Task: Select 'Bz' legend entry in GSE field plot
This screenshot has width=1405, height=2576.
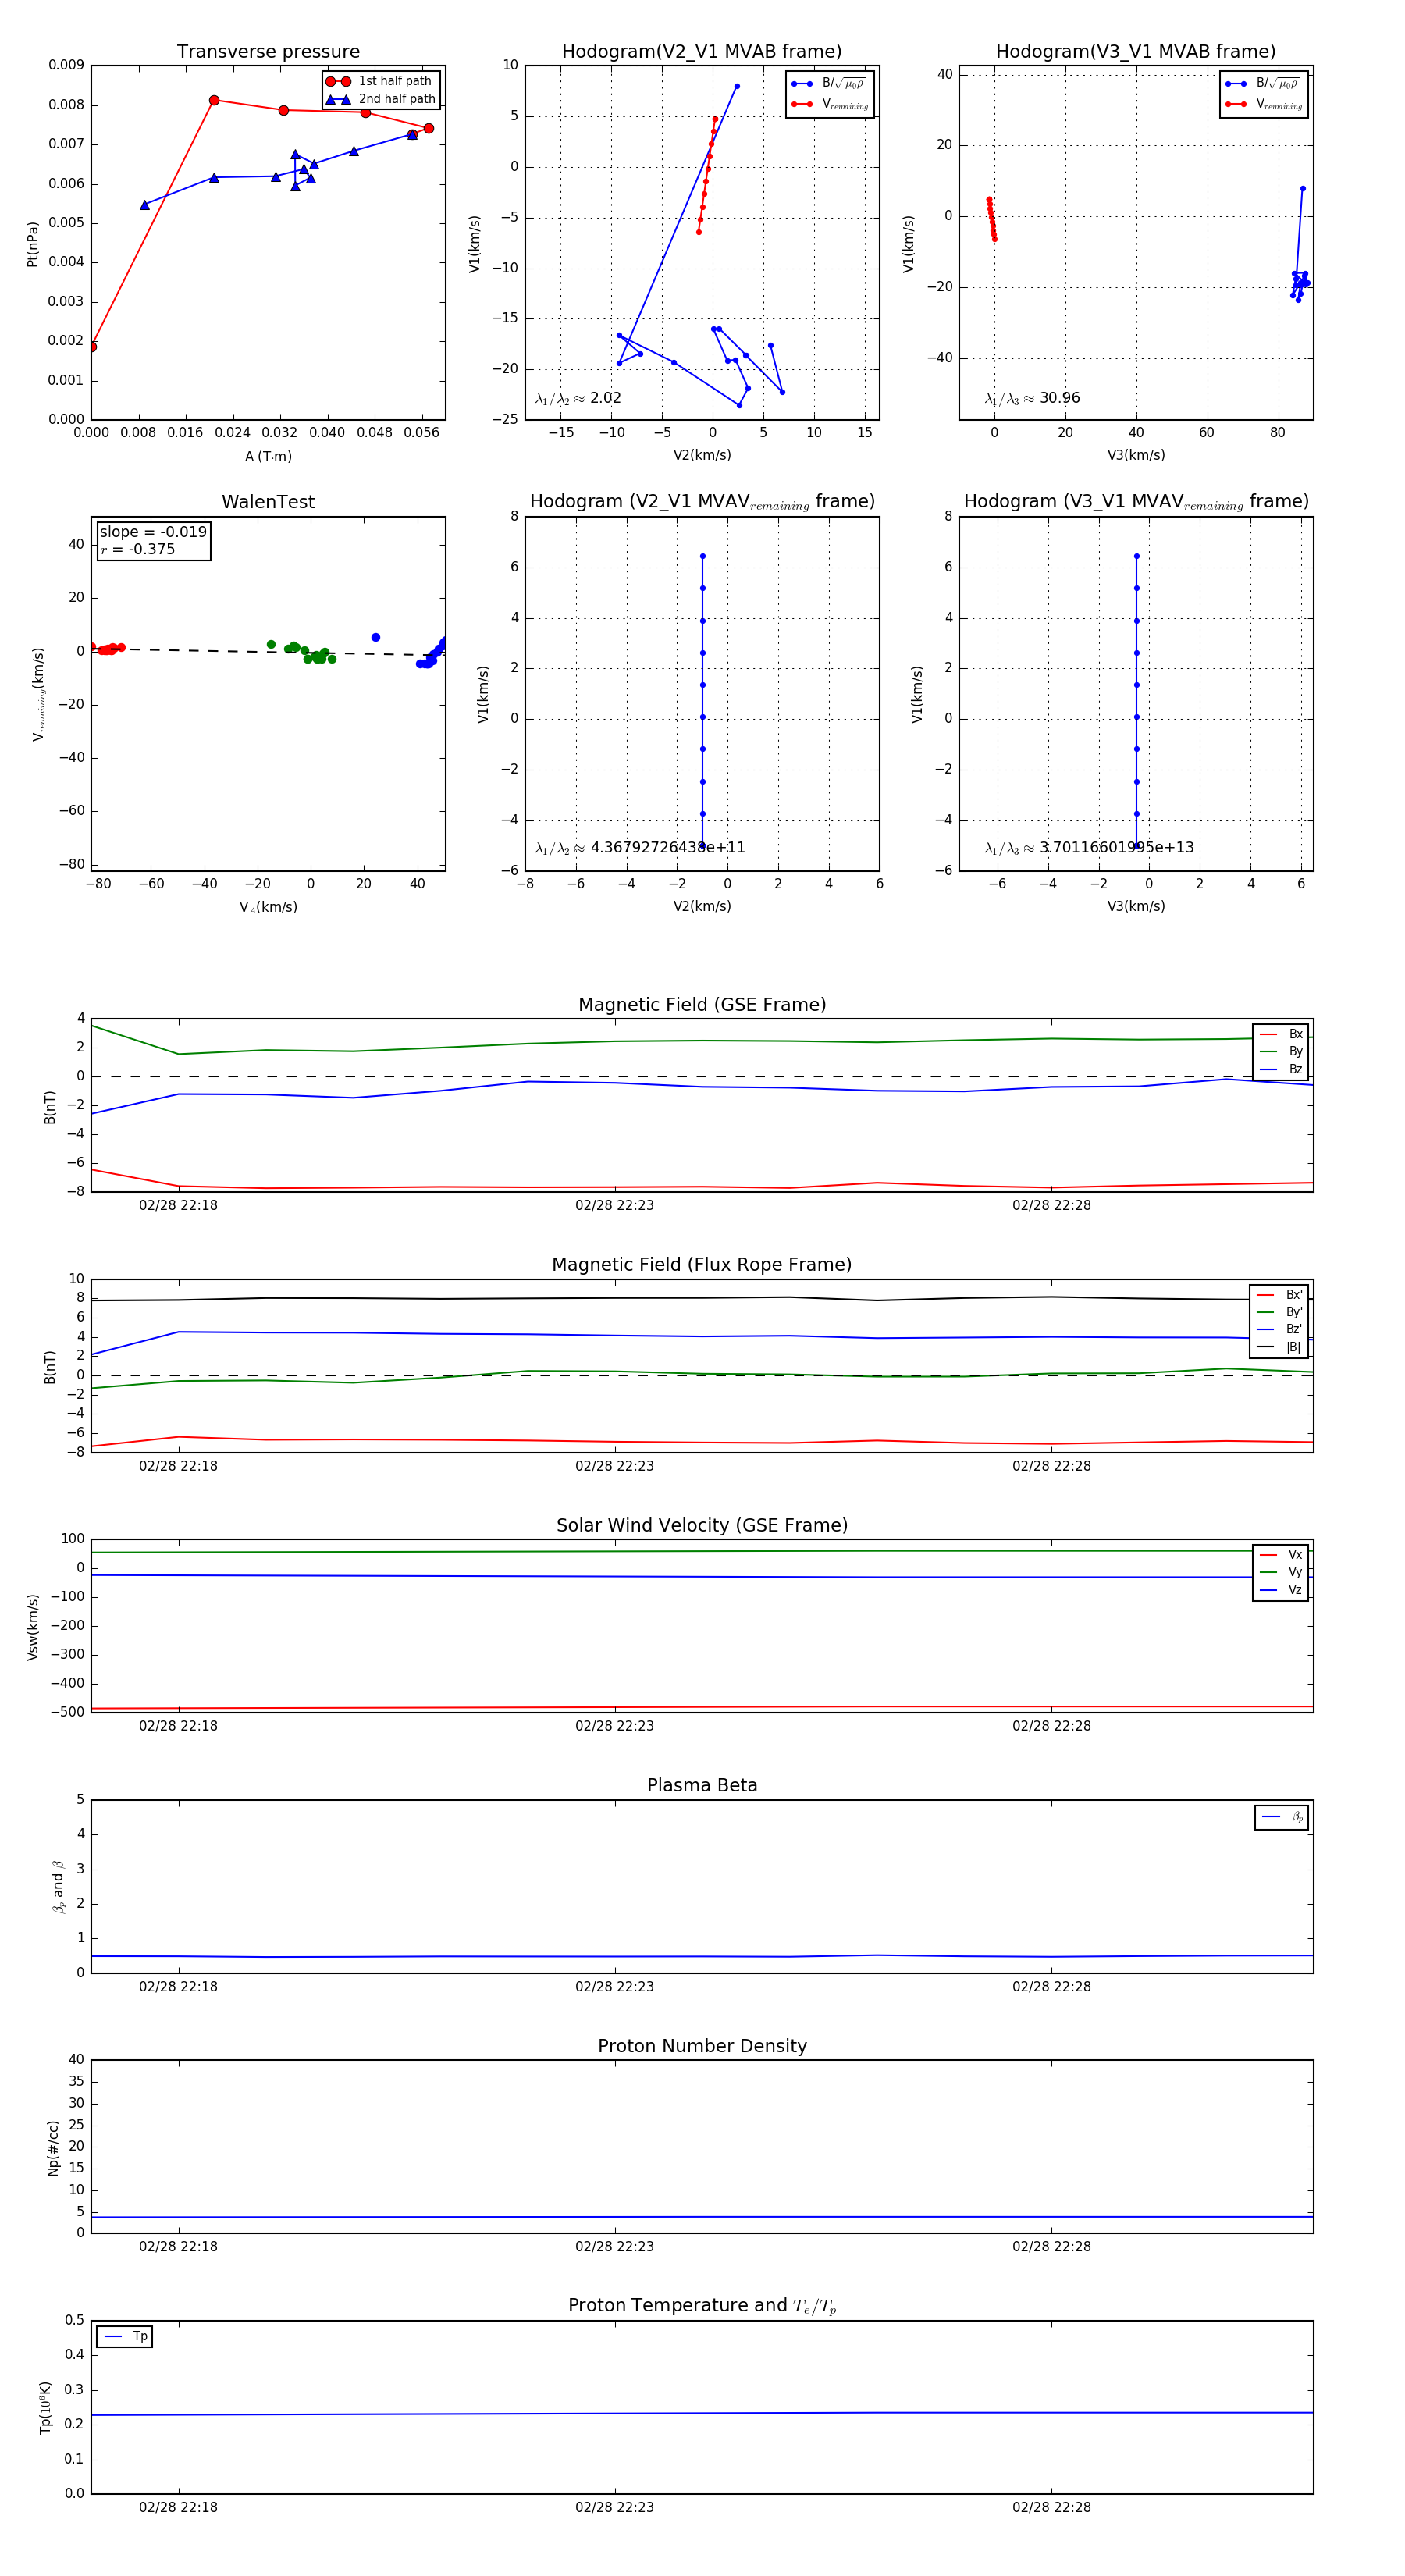Action: point(1282,1070)
